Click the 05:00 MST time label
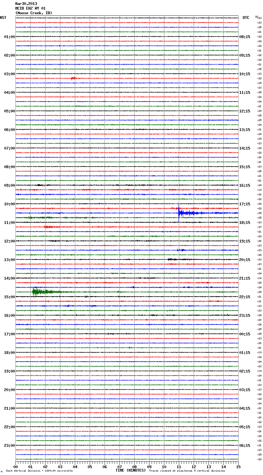This screenshot has height=475, width=263. [10, 111]
